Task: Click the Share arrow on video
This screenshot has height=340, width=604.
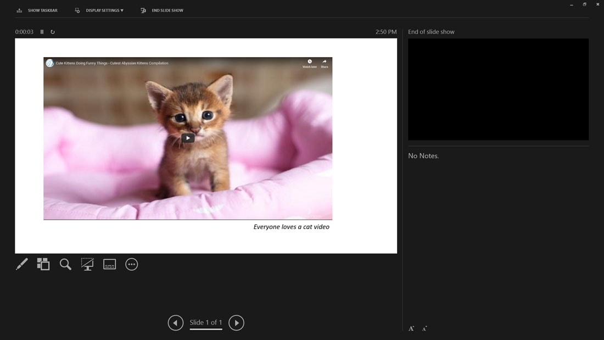Action: point(325,63)
